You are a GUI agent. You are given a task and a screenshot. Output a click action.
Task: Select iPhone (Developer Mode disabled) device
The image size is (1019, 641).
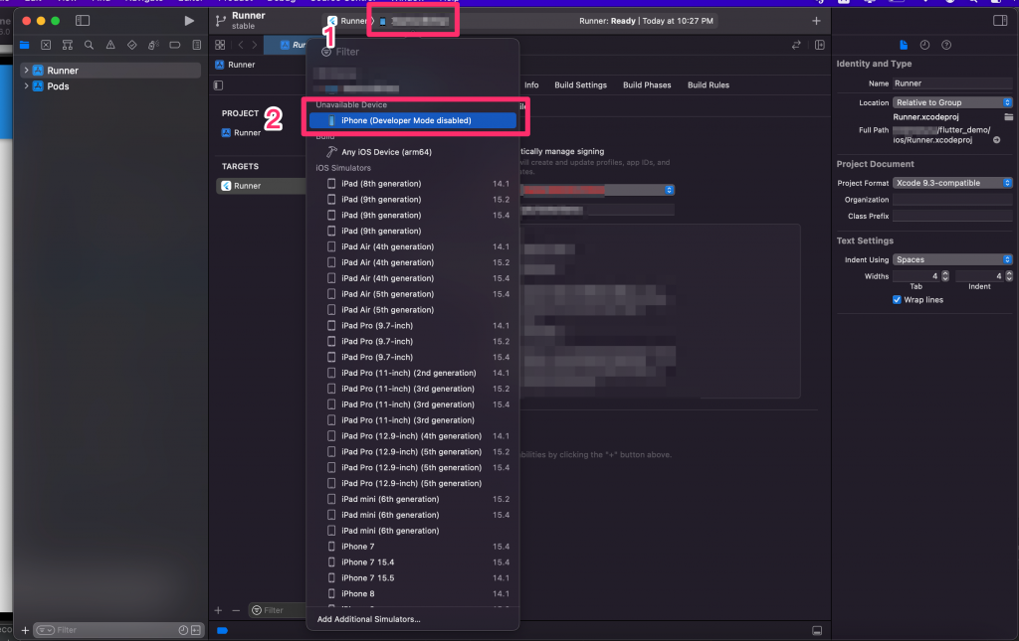[413, 120]
